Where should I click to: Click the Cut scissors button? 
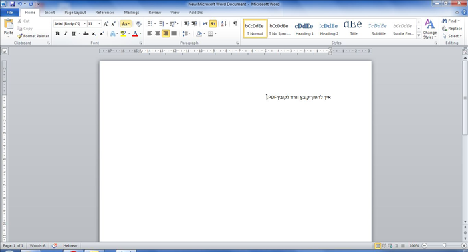23,21
